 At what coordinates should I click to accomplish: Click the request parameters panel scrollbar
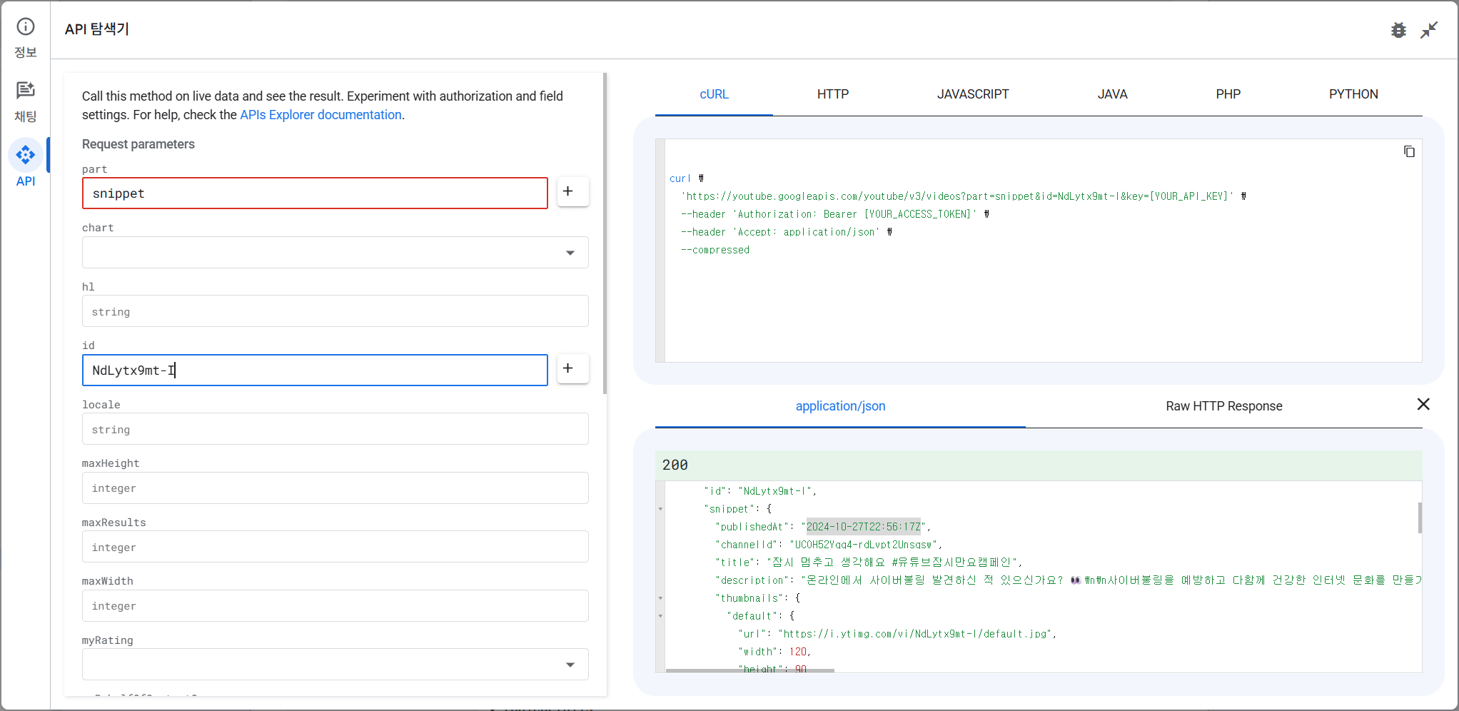605,233
